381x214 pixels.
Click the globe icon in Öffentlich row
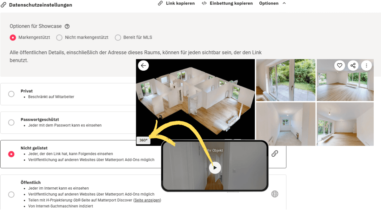pyautogui.click(x=275, y=194)
